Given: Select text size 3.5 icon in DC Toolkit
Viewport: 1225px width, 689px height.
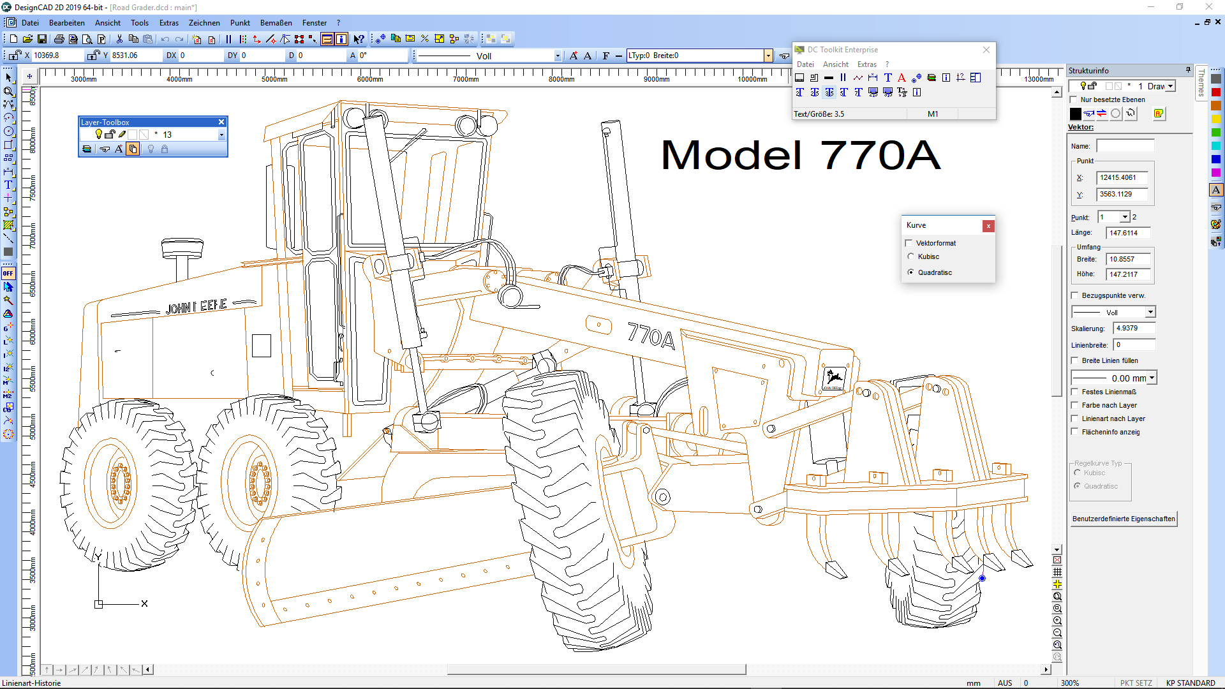Looking at the screenshot, I should coord(829,93).
